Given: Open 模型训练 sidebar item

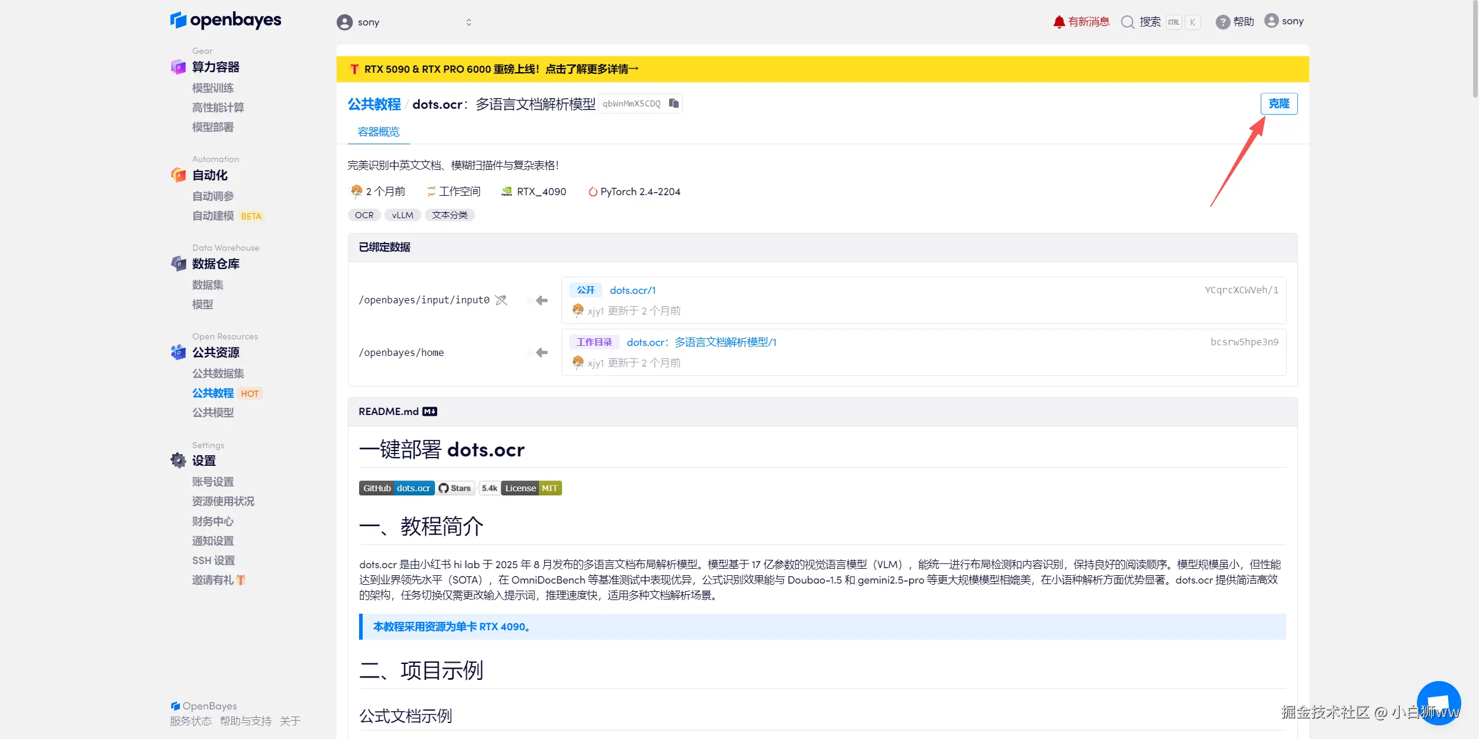Looking at the screenshot, I should (212, 88).
